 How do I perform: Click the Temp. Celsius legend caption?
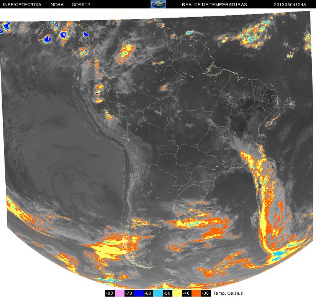228,293
